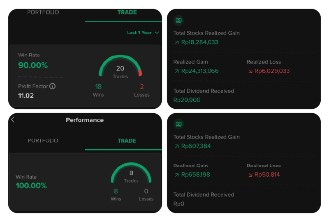This screenshot has height=222, width=329.
Task: Click the cash icon above the Rp18,284,033 gain
Action: pos(178,20)
